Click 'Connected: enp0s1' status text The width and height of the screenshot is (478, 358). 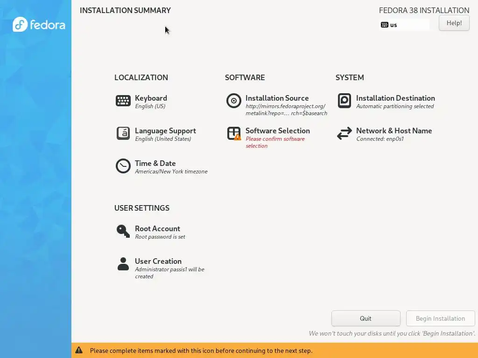coord(380,139)
